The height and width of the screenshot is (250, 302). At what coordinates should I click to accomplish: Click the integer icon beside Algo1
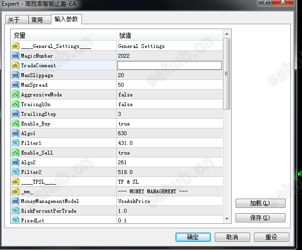pos(16,133)
